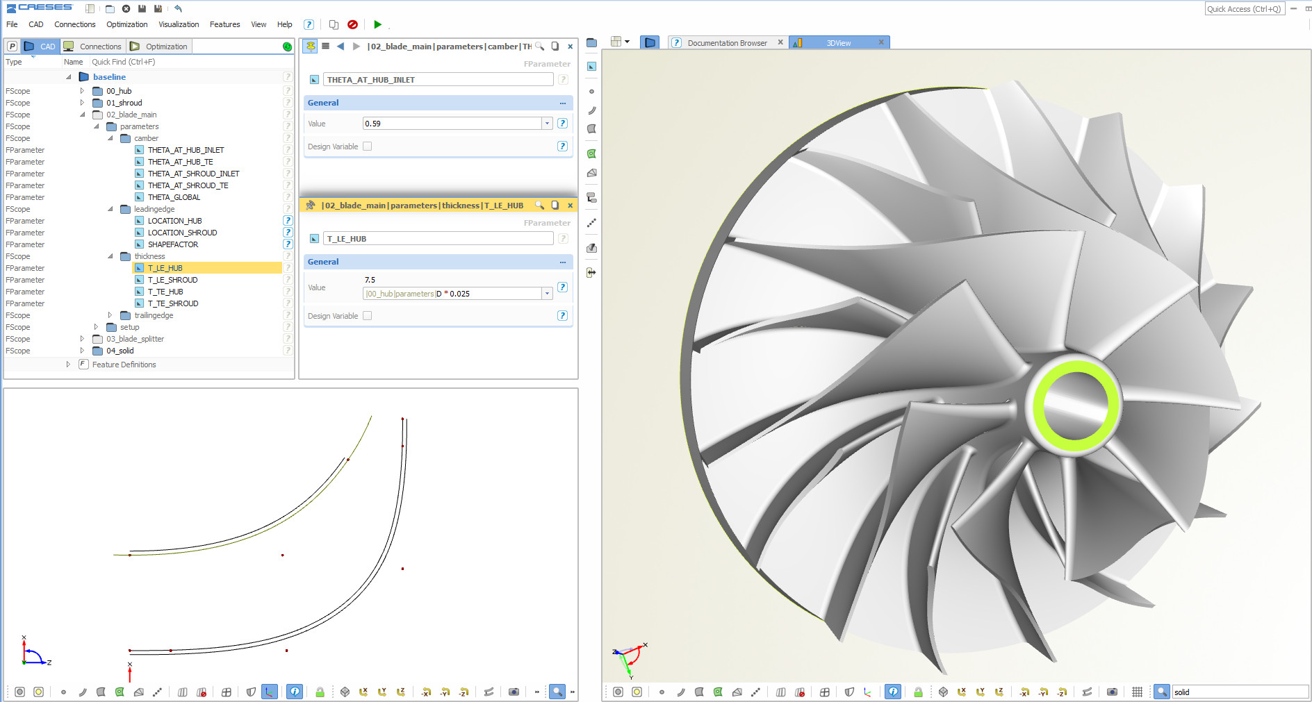
Task: Collapse the camber parameters group
Action: pyautogui.click(x=110, y=138)
